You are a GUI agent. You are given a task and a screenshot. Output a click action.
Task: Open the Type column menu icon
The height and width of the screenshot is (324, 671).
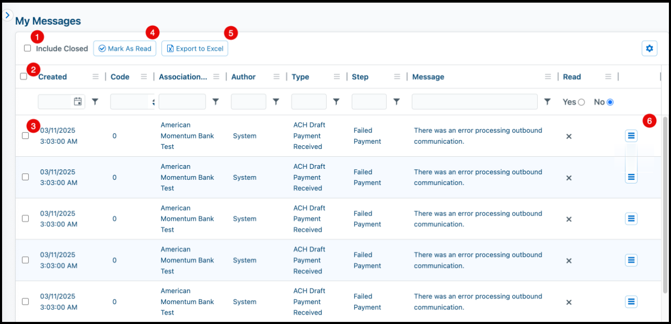coord(337,77)
